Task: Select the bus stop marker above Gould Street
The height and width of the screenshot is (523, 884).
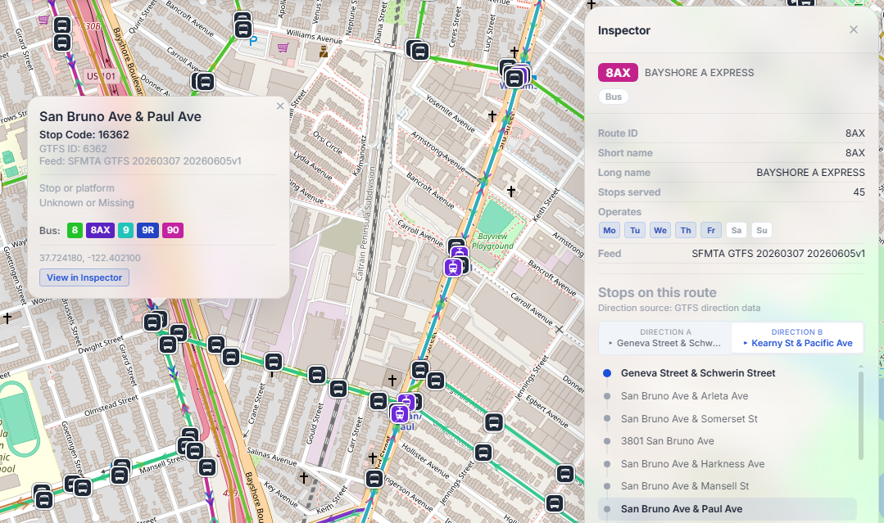Action: click(317, 375)
